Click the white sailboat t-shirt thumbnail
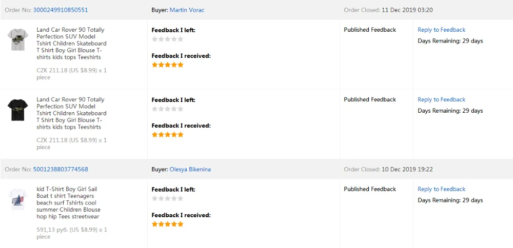The height and width of the screenshot is (248, 513). pyautogui.click(x=18, y=200)
